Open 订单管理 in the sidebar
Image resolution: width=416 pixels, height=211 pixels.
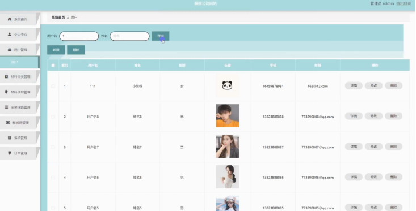tap(20, 153)
